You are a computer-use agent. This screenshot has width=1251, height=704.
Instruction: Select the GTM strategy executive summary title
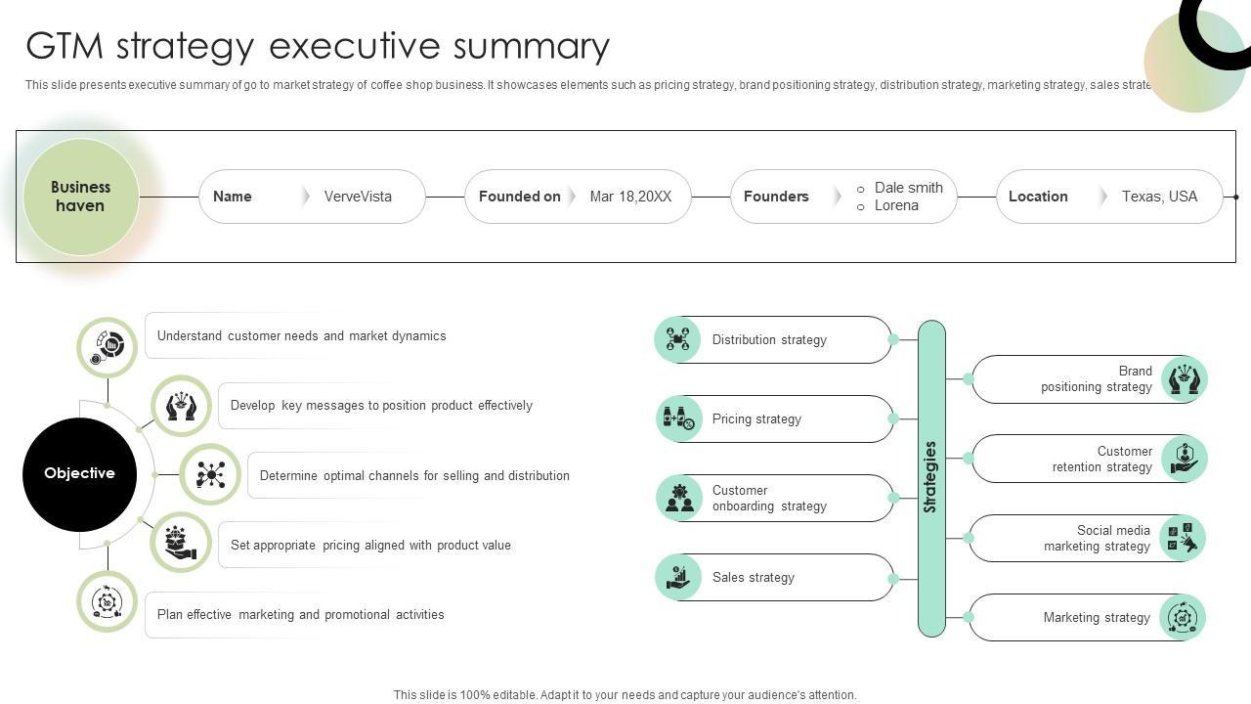tap(318, 46)
